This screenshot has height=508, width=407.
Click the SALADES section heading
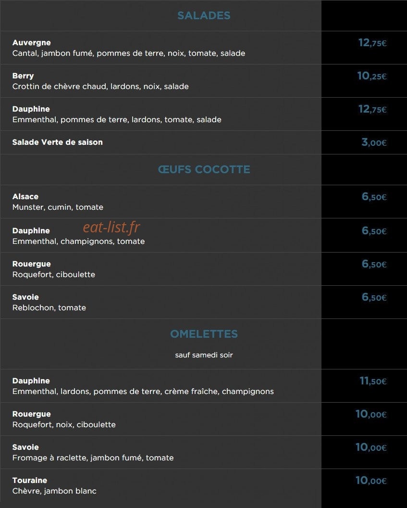204,15
